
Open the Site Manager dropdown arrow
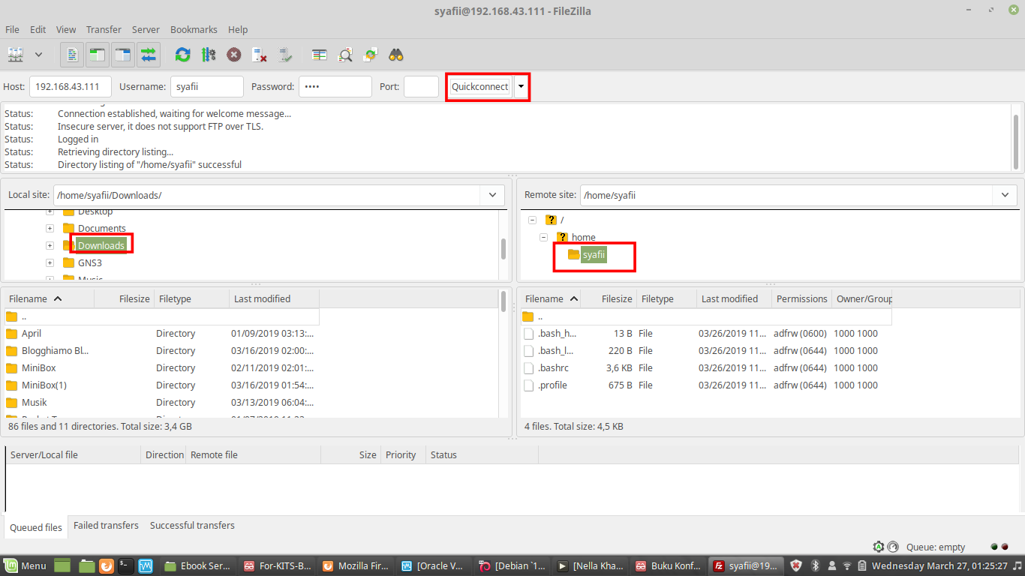click(x=38, y=55)
